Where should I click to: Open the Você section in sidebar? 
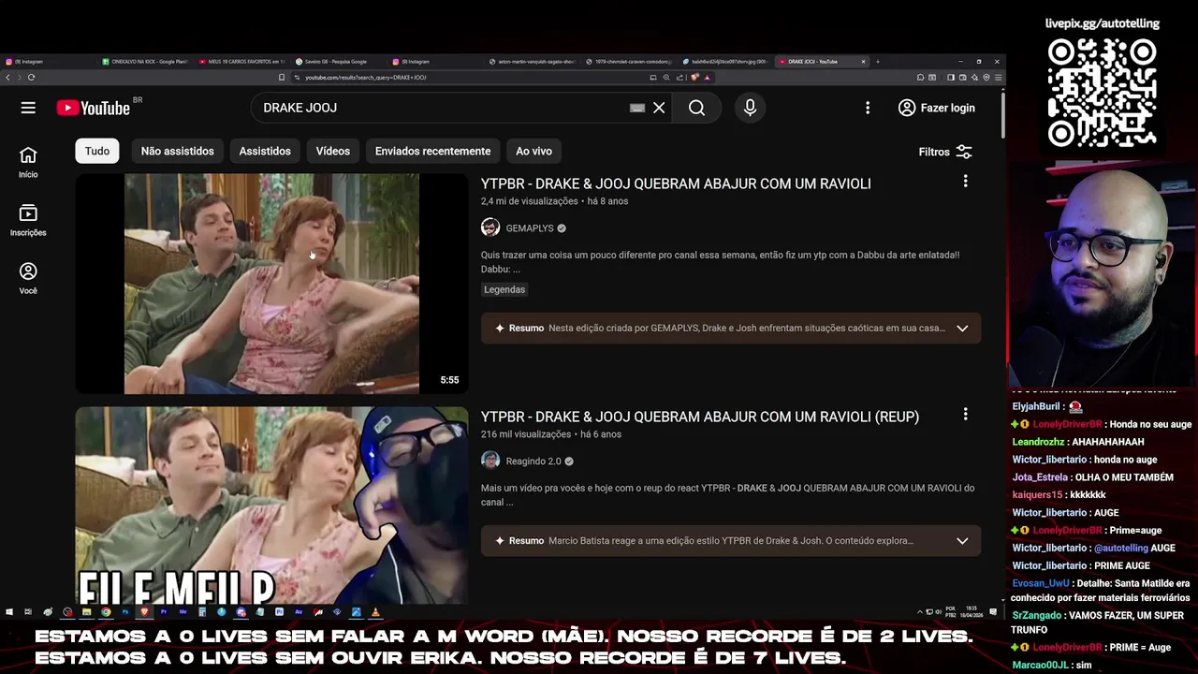tap(28, 278)
